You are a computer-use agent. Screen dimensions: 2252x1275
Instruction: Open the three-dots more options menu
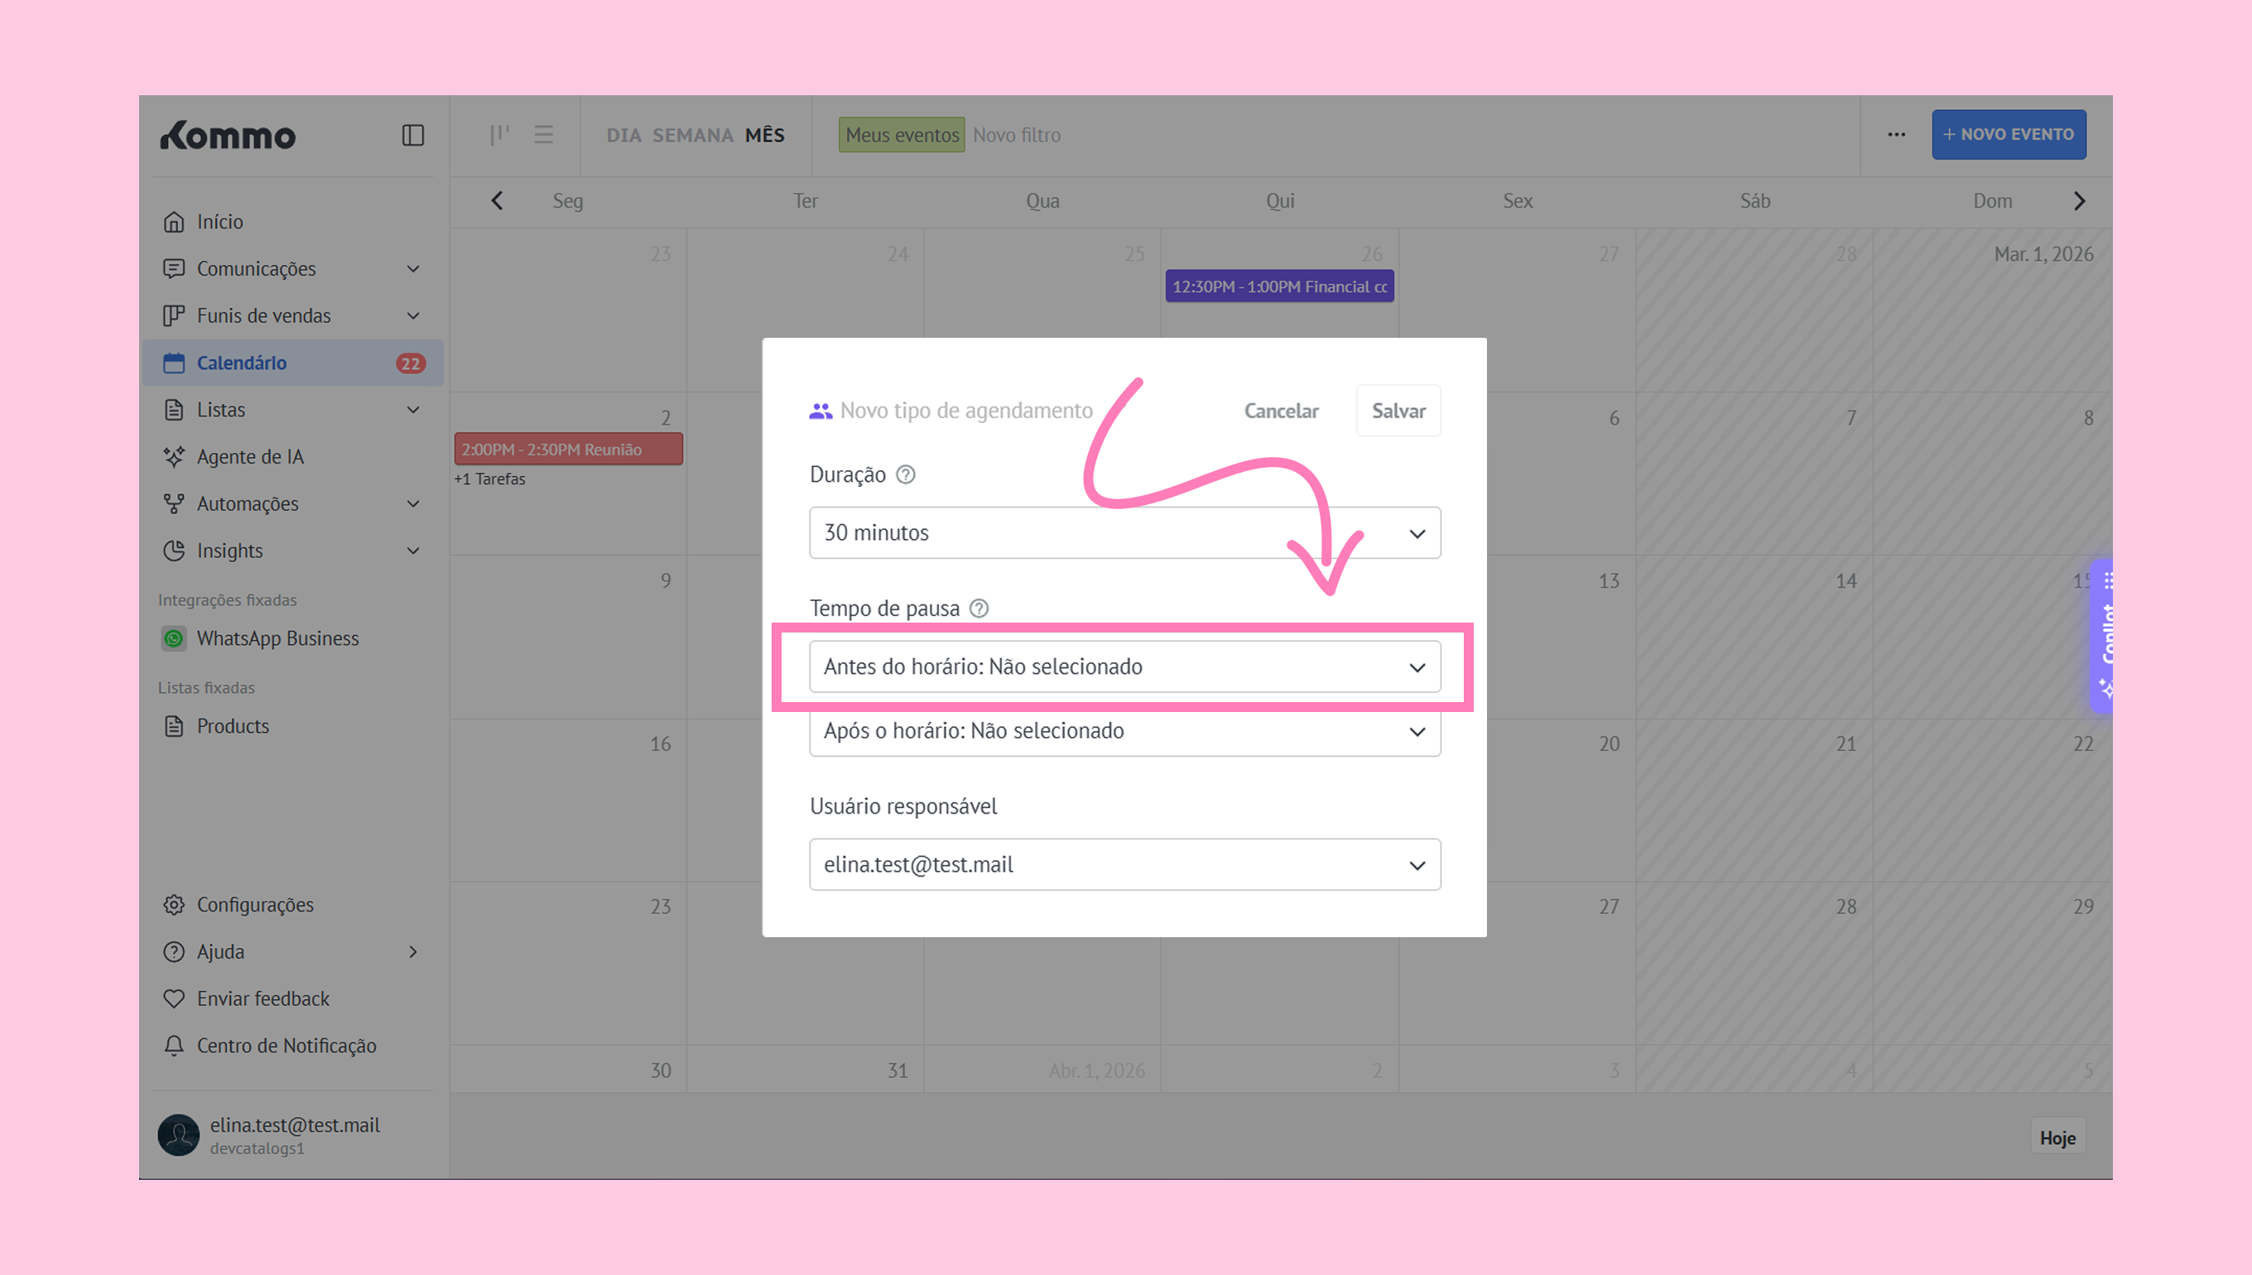(x=1896, y=135)
